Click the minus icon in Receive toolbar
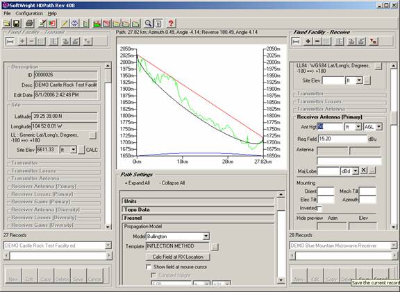Viewport: 400px width, 292px height. click(x=317, y=41)
